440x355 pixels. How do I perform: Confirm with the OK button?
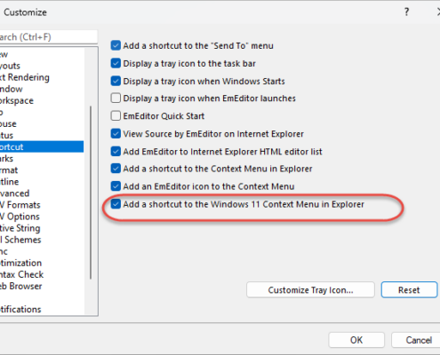(356, 340)
